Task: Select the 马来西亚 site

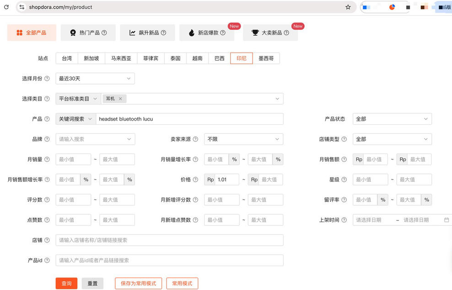Action: 121,58
